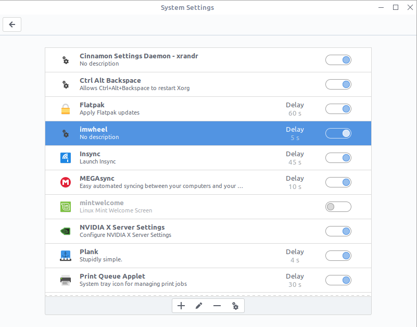This screenshot has width=417, height=327.
Task: Turn off the Ctrl Alt Backspace switch
Action: (338, 84)
